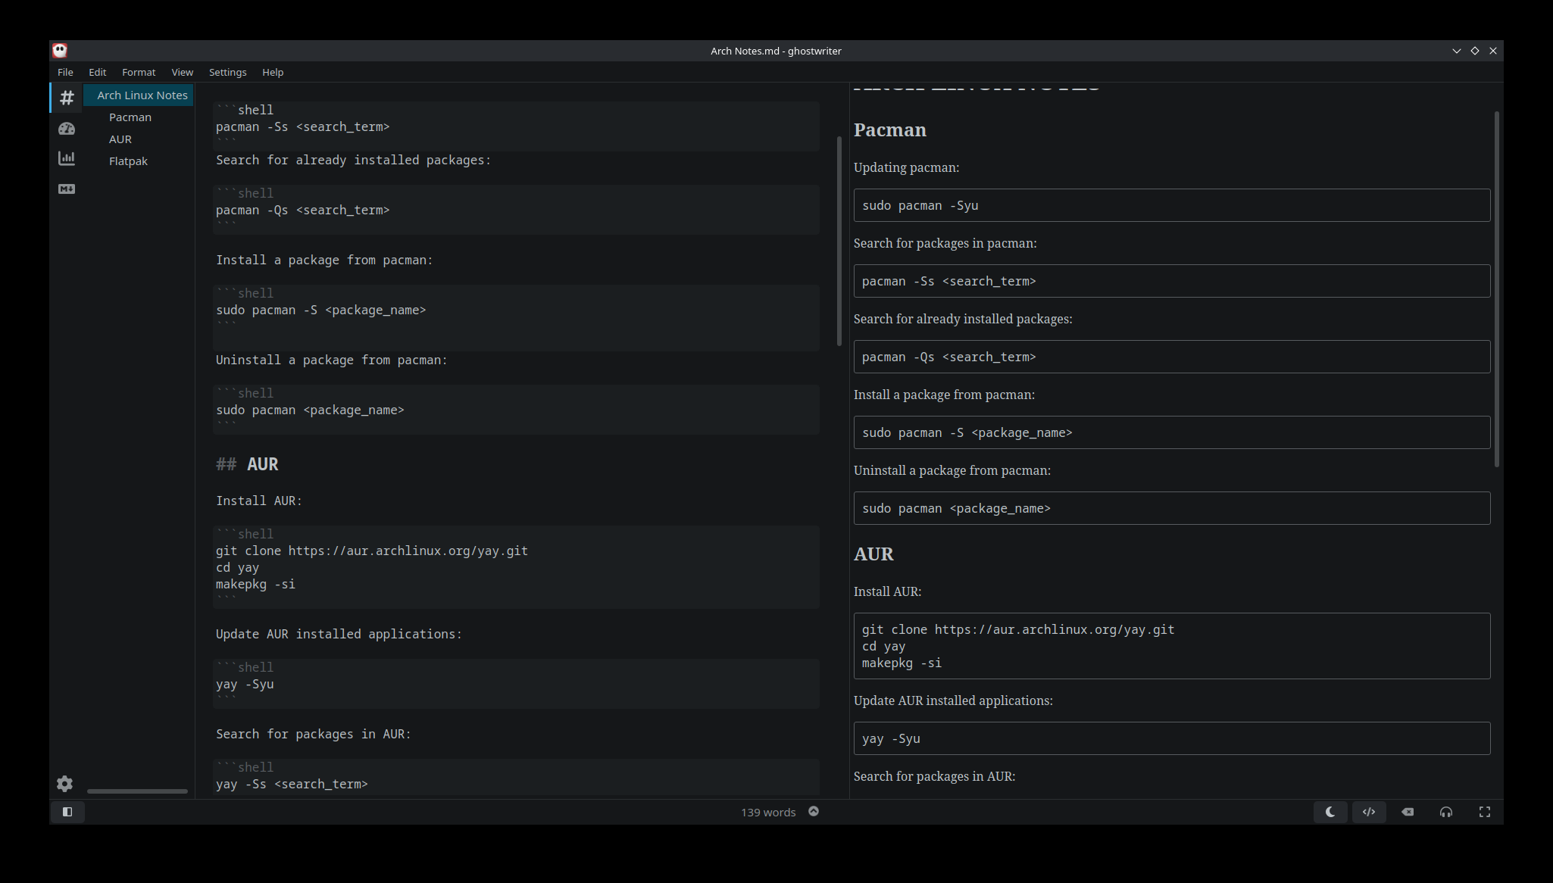Viewport: 1553px width, 883px height.
Task: Place cursor on '## AUR' heading in editor
Action: click(247, 464)
